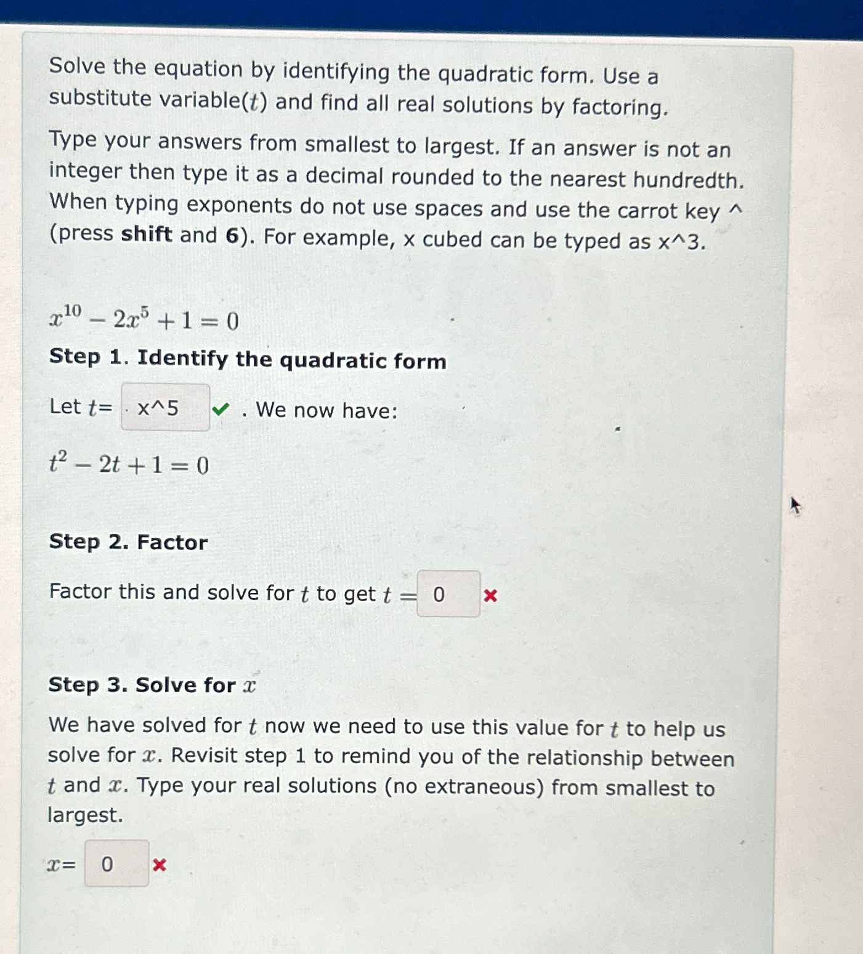Click the Step 3 Solve for x heading
863x954 pixels.
coord(148,684)
